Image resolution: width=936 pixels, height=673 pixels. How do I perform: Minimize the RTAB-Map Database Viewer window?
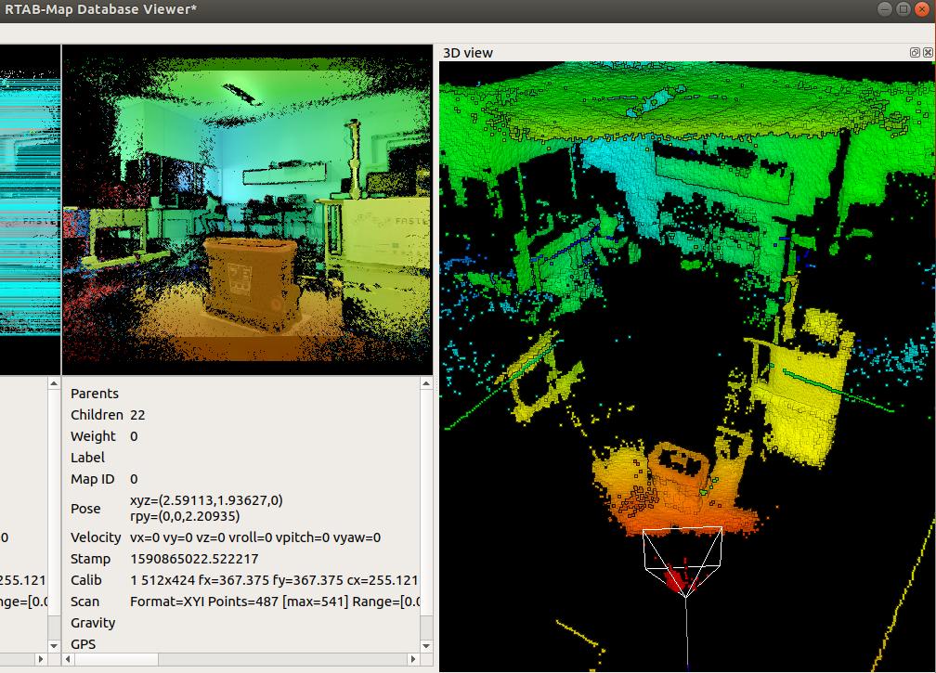(884, 9)
